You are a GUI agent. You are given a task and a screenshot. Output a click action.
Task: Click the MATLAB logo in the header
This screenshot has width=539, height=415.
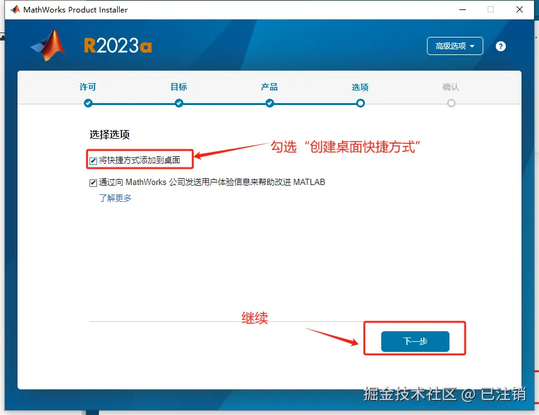tap(48, 45)
